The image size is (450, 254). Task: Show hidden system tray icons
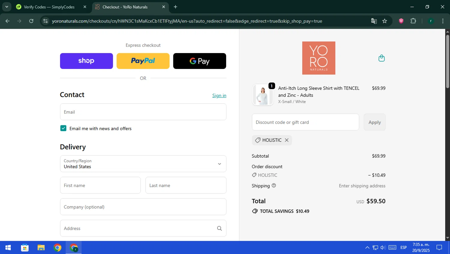pos(367,248)
